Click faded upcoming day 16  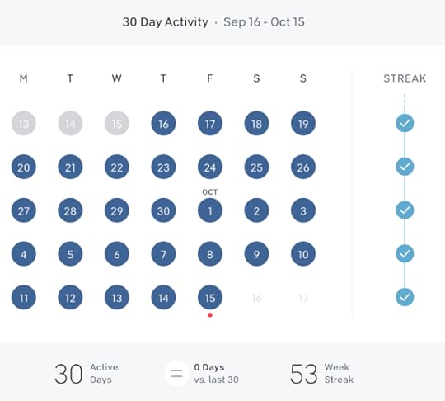256,298
